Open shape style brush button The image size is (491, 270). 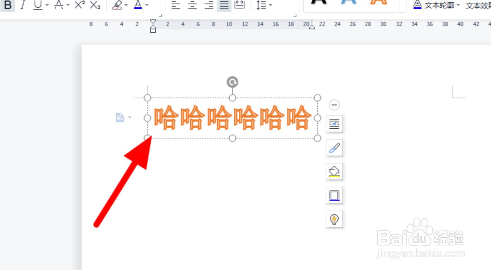(334, 148)
